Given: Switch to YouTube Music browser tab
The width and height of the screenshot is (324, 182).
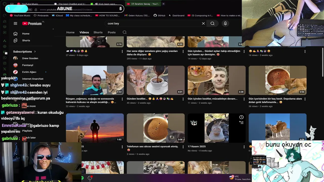Looking at the screenshot, I should point(30,4).
